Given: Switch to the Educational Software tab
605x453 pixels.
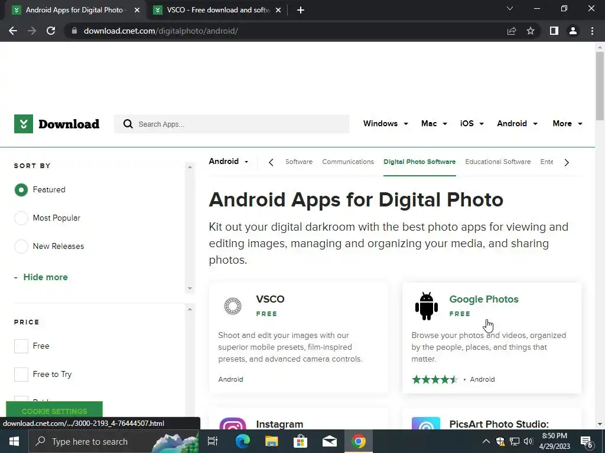Looking at the screenshot, I should click(x=497, y=162).
